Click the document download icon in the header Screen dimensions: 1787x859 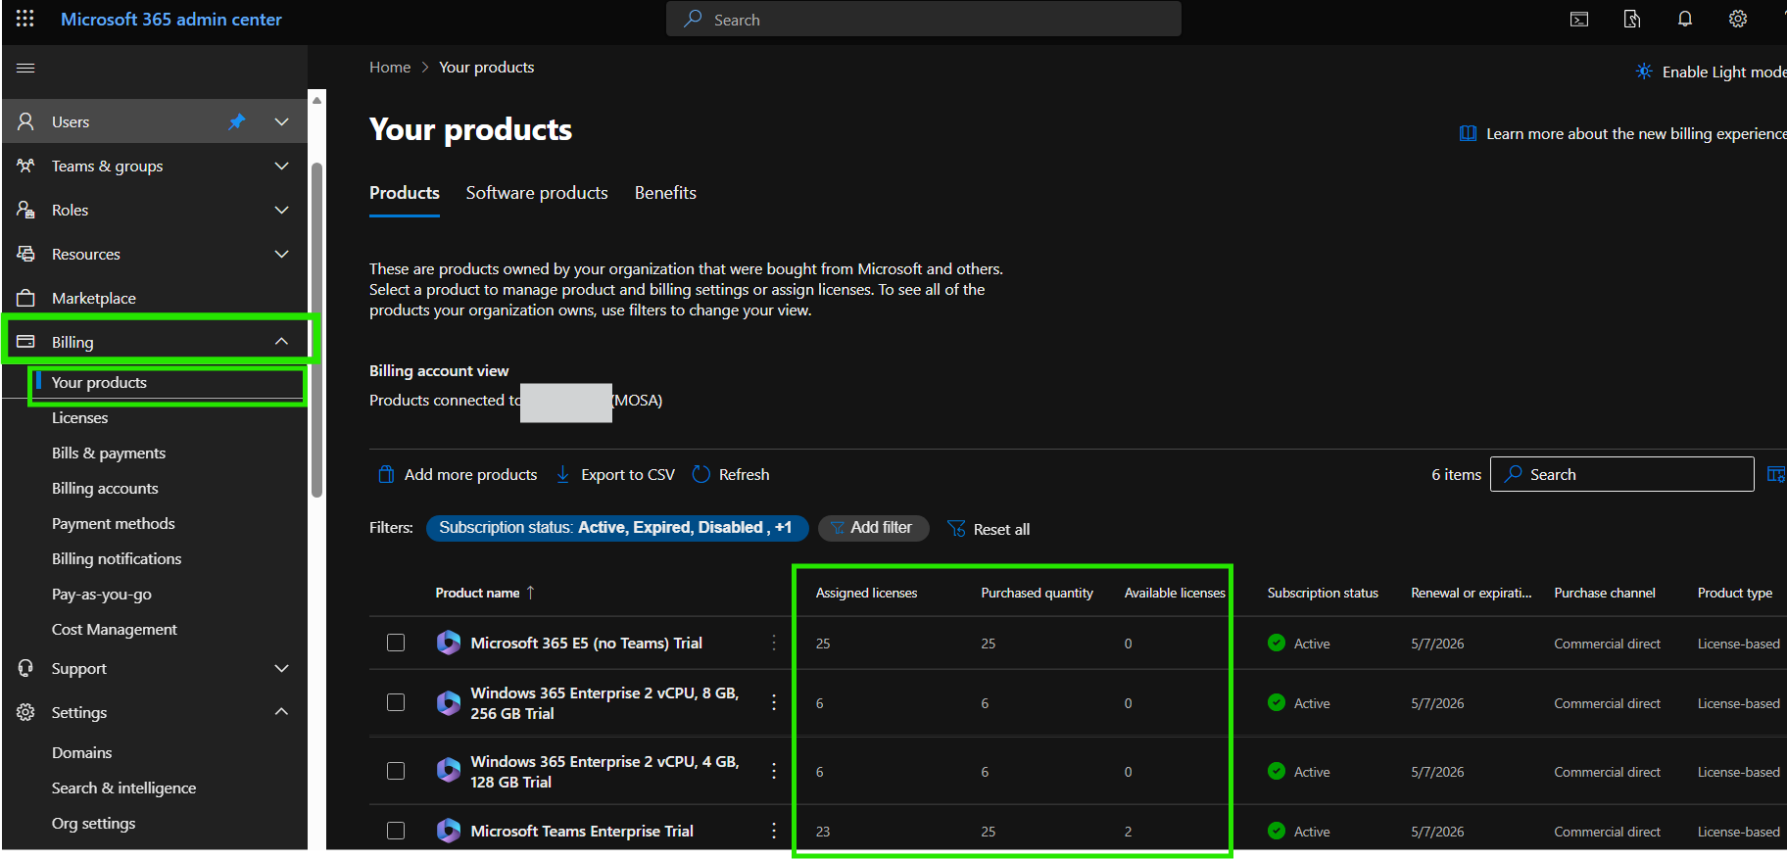(1632, 19)
